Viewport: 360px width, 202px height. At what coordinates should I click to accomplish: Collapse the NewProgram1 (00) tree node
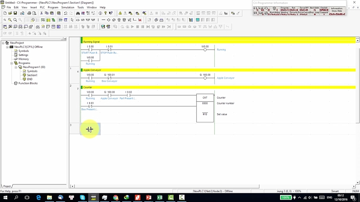click(x=16, y=67)
